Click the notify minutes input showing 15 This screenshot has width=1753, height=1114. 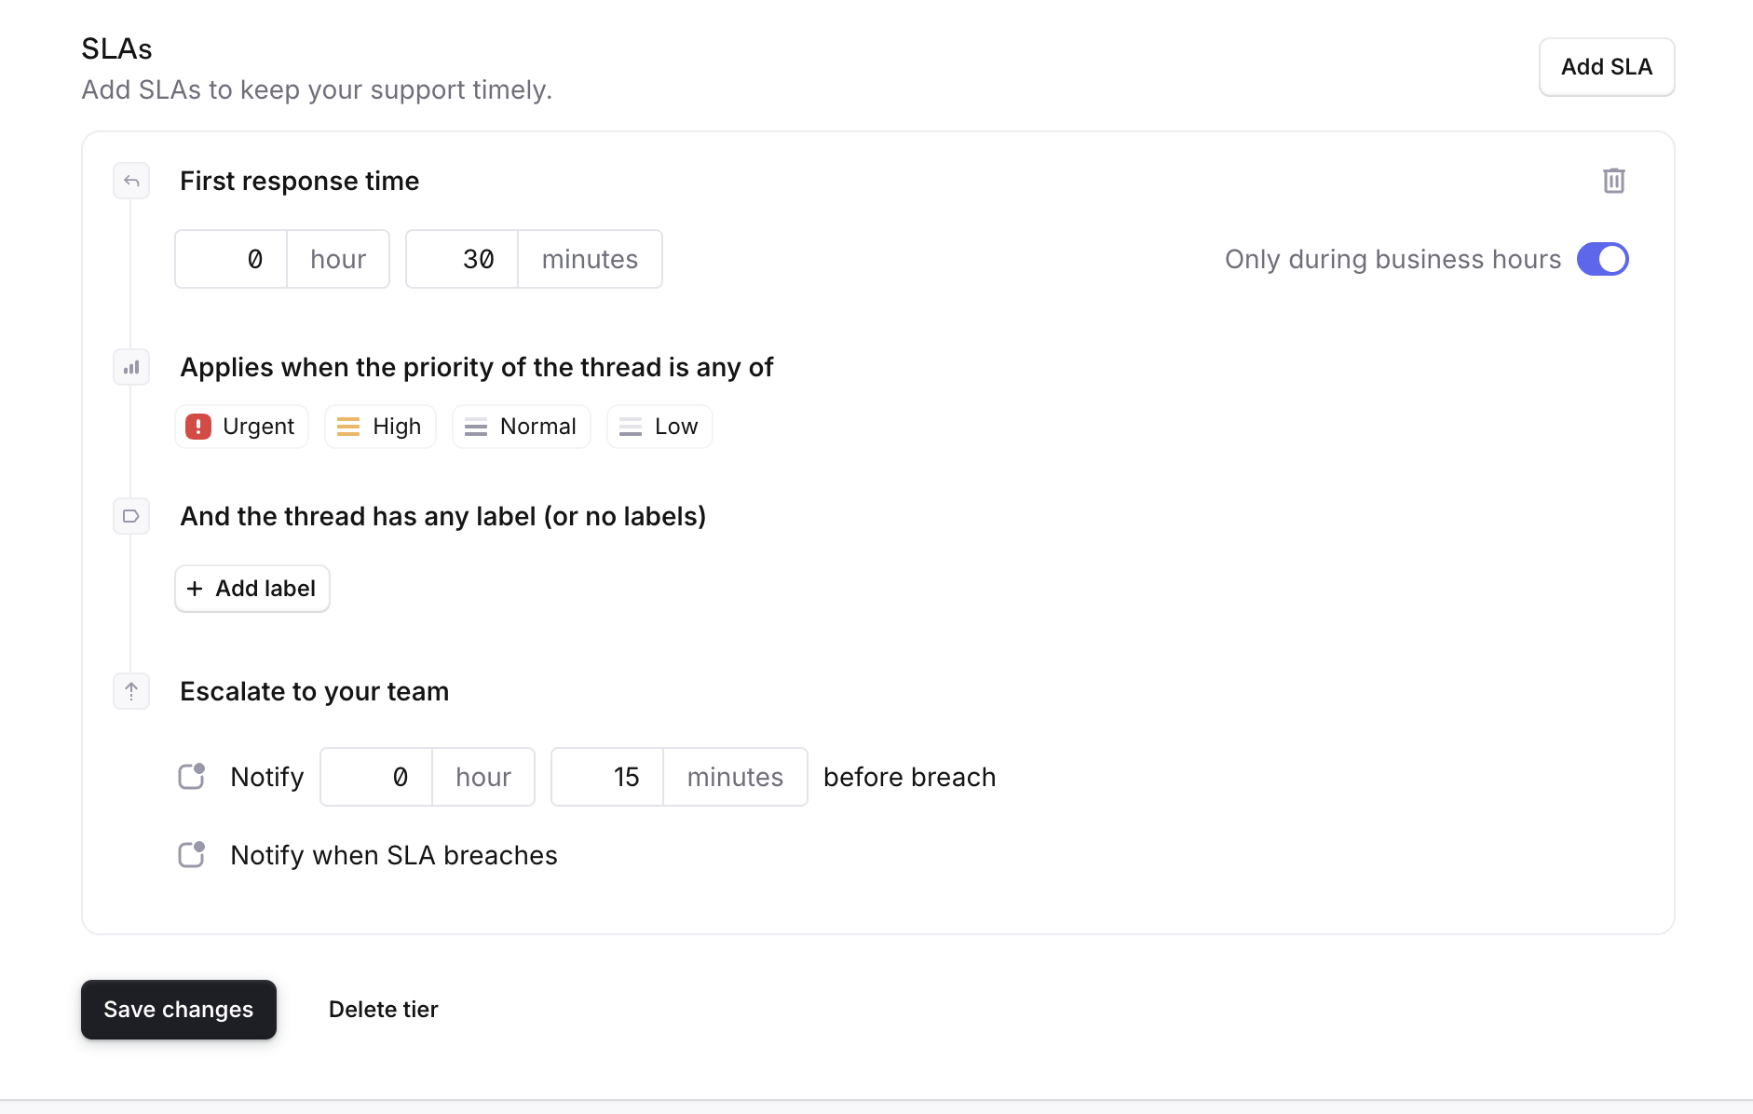[x=608, y=777]
